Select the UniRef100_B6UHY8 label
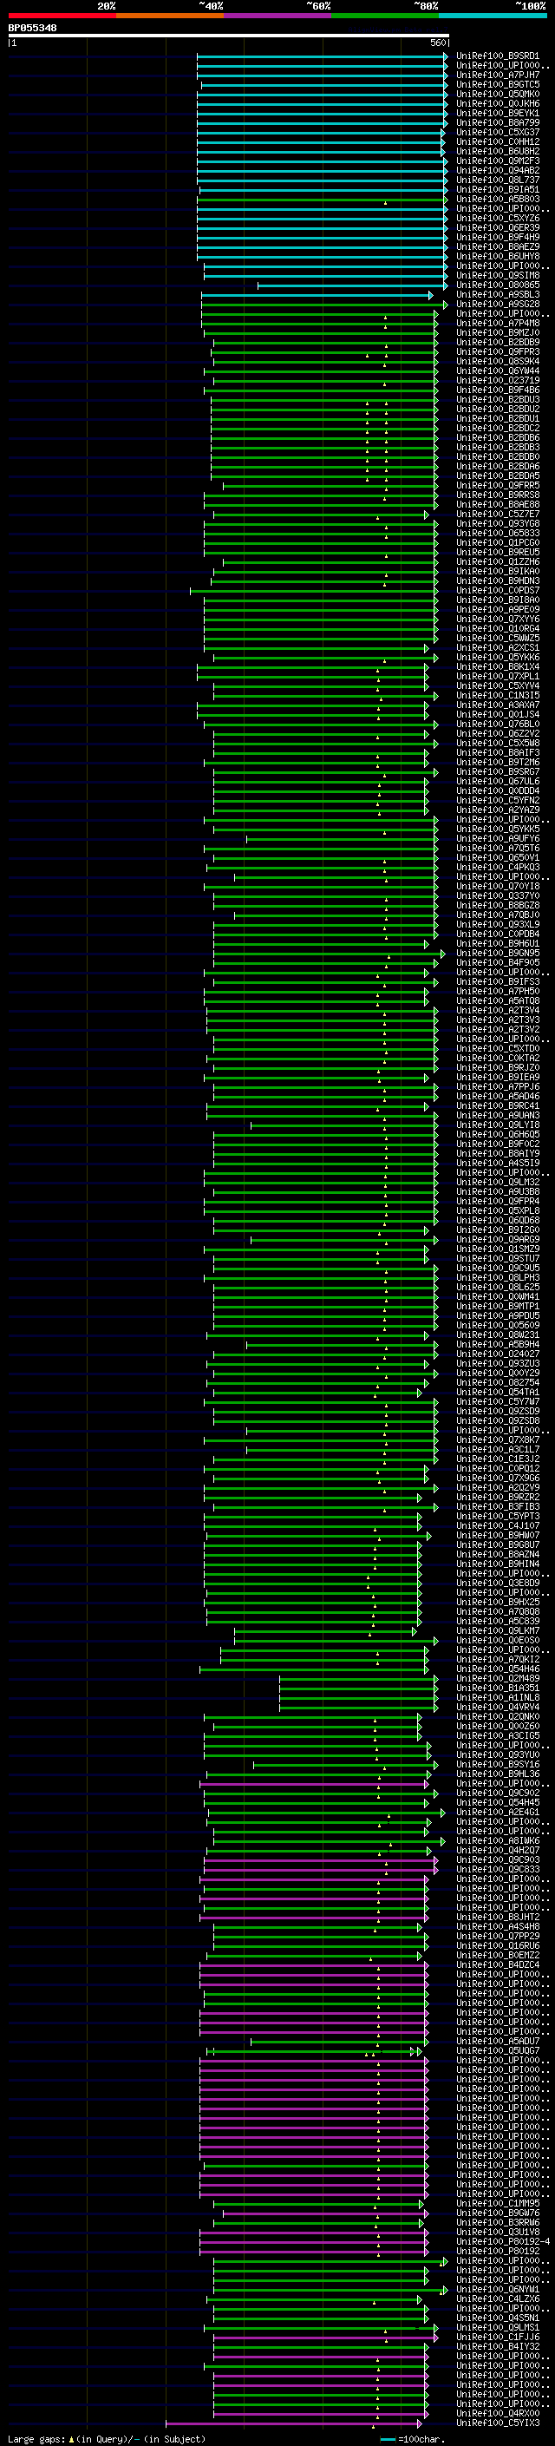Screen dimensions: 555x2446 (x=498, y=256)
